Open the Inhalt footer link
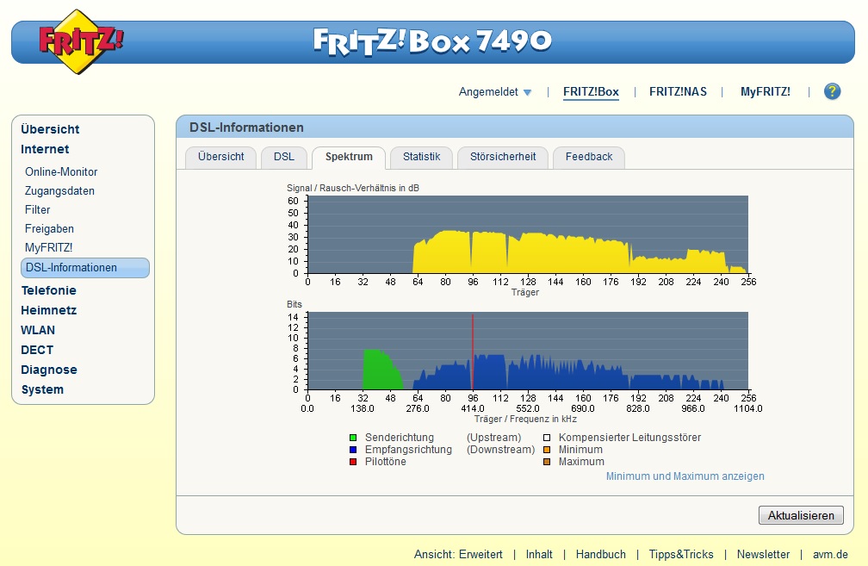Screen dimensions: 868x566 click(539, 555)
